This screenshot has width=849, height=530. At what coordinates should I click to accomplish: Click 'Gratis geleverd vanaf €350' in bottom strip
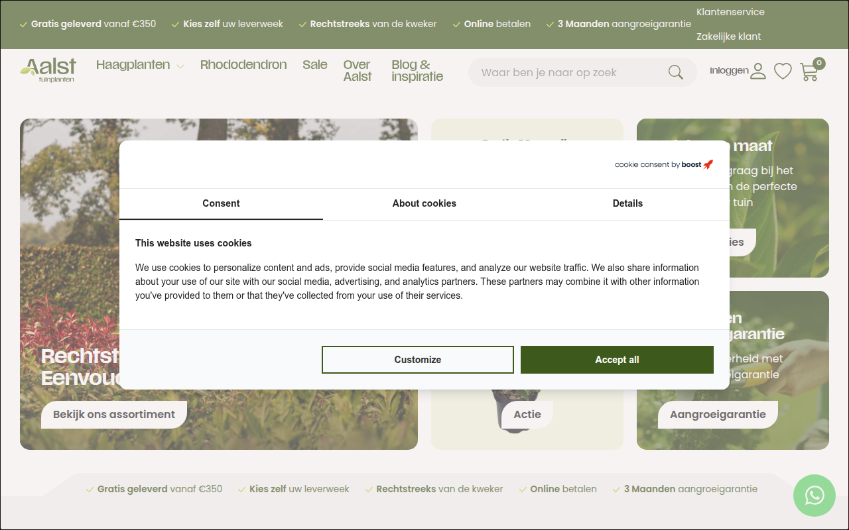(x=160, y=489)
